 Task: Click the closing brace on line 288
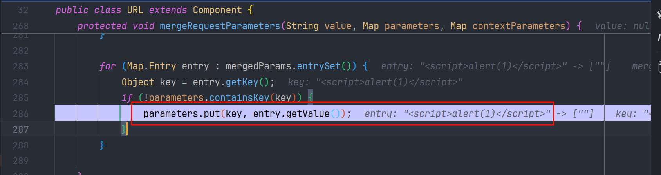[x=102, y=145]
